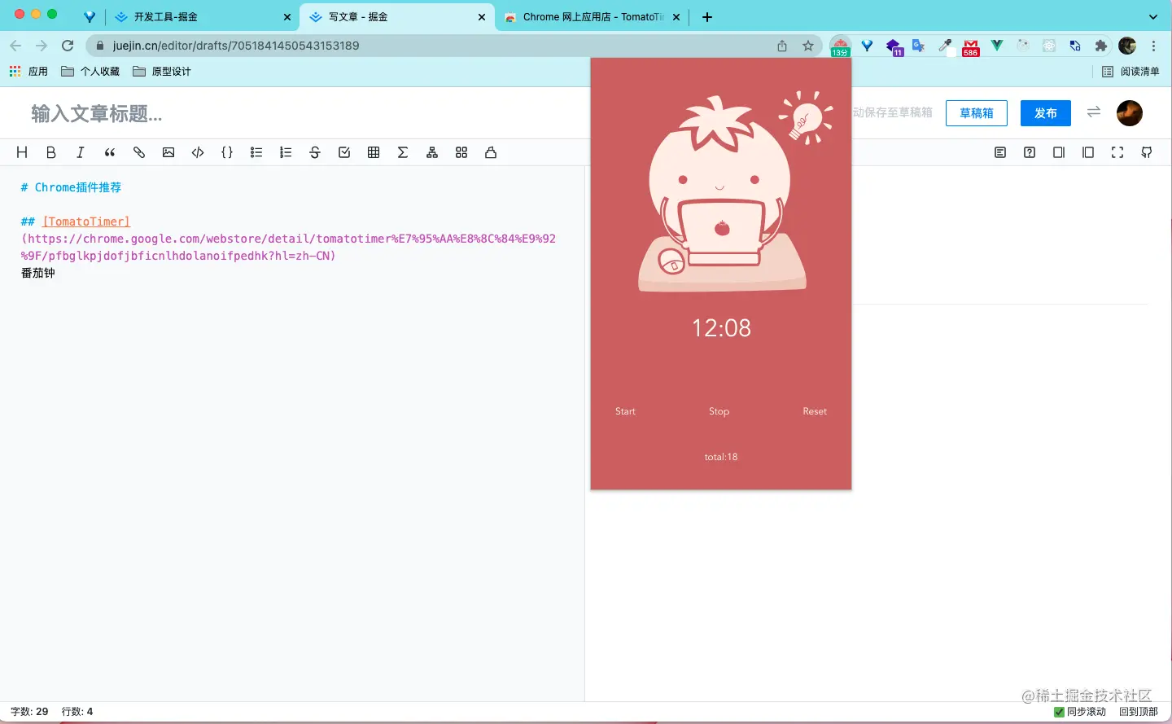The image size is (1172, 724).
Task: Open the 原型设计 bookmarks folder
Action: tap(162, 72)
